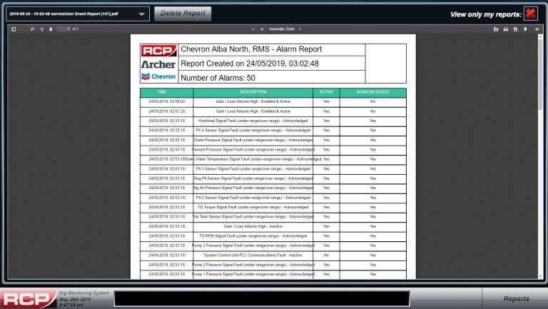
Task: Select the Pit 2 Sensor Signal Fault row
Action: click(x=273, y=198)
